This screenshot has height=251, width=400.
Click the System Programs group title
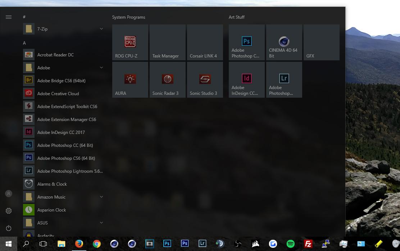coord(128,17)
